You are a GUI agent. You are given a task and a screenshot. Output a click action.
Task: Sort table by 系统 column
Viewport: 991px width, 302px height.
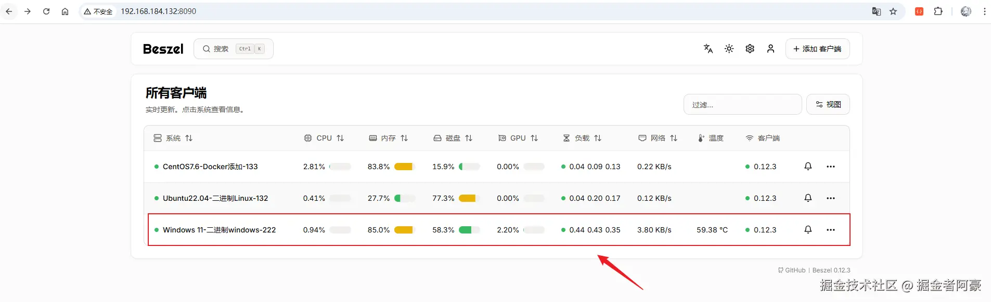pyautogui.click(x=173, y=138)
